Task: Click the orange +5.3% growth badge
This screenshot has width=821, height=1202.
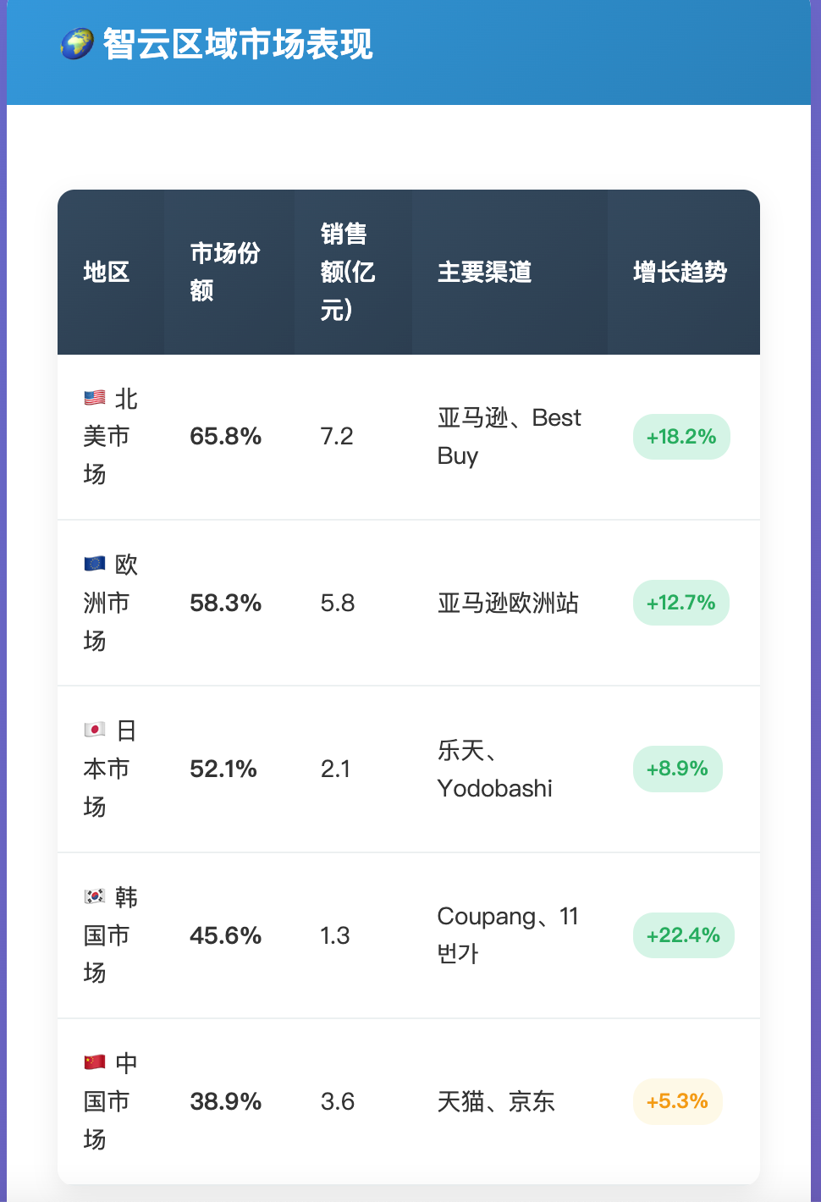Action: [677, 1101]
